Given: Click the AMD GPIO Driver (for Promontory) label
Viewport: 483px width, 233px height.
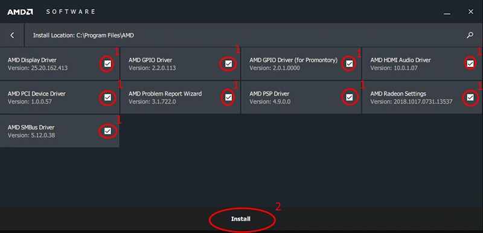Looking at the screenshot, I should pyautogui.click(x=293, y=60).
